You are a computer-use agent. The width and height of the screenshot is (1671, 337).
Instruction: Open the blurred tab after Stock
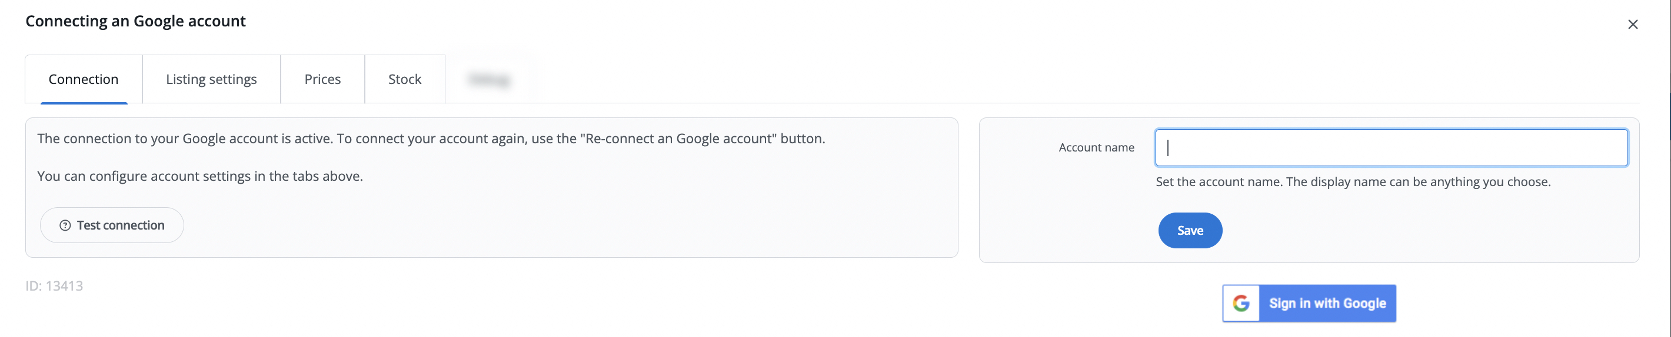(489, 80)
